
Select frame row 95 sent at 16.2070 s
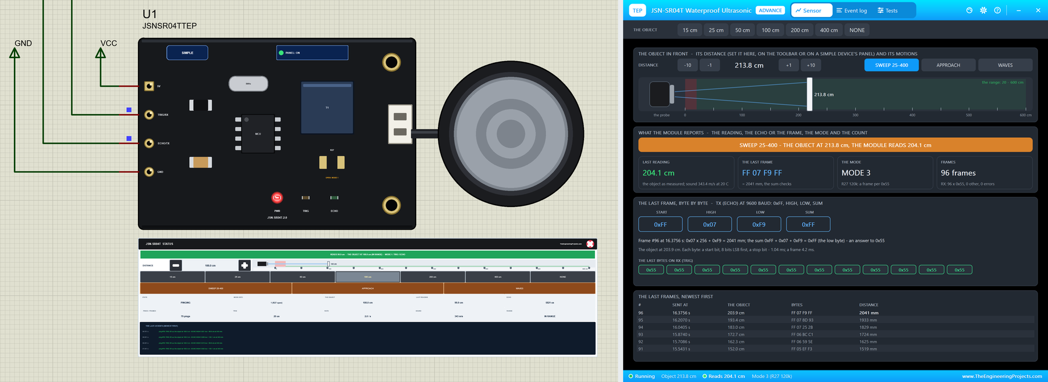(835, 320)
